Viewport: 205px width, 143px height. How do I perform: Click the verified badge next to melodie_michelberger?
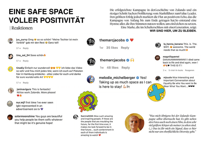pos(137,78)
